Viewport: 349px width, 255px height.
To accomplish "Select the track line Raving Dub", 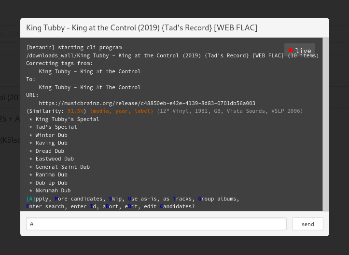I will click(52, 143).
